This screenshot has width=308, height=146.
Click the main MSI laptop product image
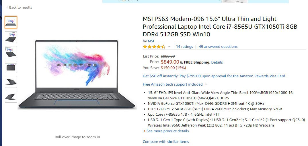tap(77, 74)
